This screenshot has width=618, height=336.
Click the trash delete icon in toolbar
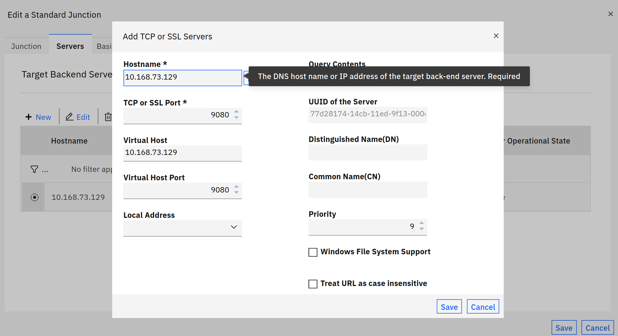[108, 117]
